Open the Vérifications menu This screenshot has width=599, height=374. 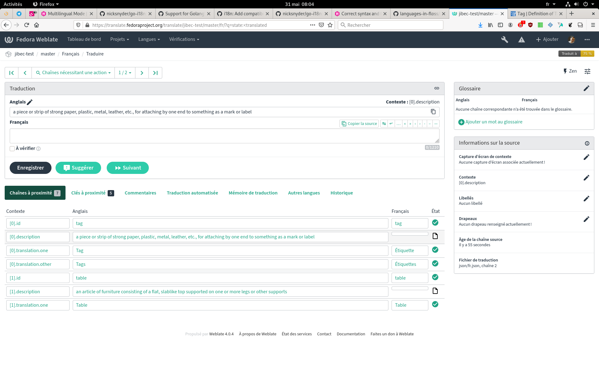184,39
